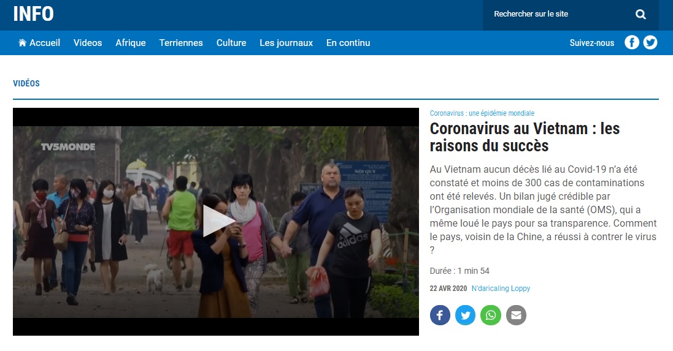Open Les journaux menu item
673x351 pixels.
point(287,43)
